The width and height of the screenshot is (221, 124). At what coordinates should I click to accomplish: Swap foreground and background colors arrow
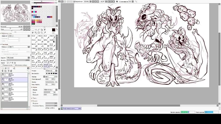(57, 29)
